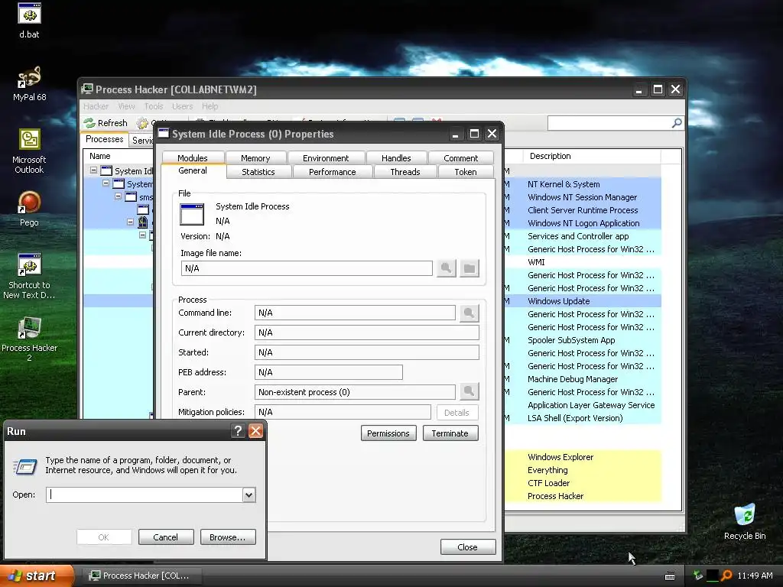Open the Hacker menu
The height and width of the screenshot is (587, 783).
(96, 106)
